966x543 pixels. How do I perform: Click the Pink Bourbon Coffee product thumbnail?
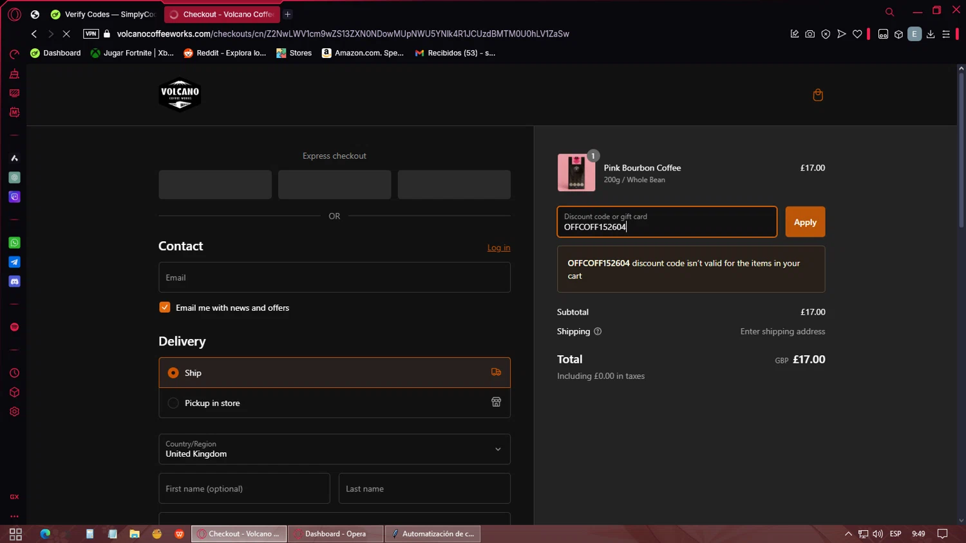click(x=576, y=172)
